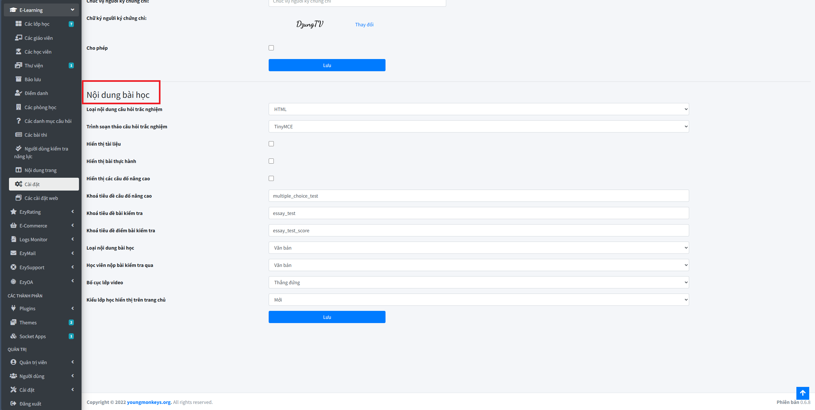Click the question mark icon for Các danh mục câu hỏi
Viewport: 815px width, 410px height.
click(18, 121)
